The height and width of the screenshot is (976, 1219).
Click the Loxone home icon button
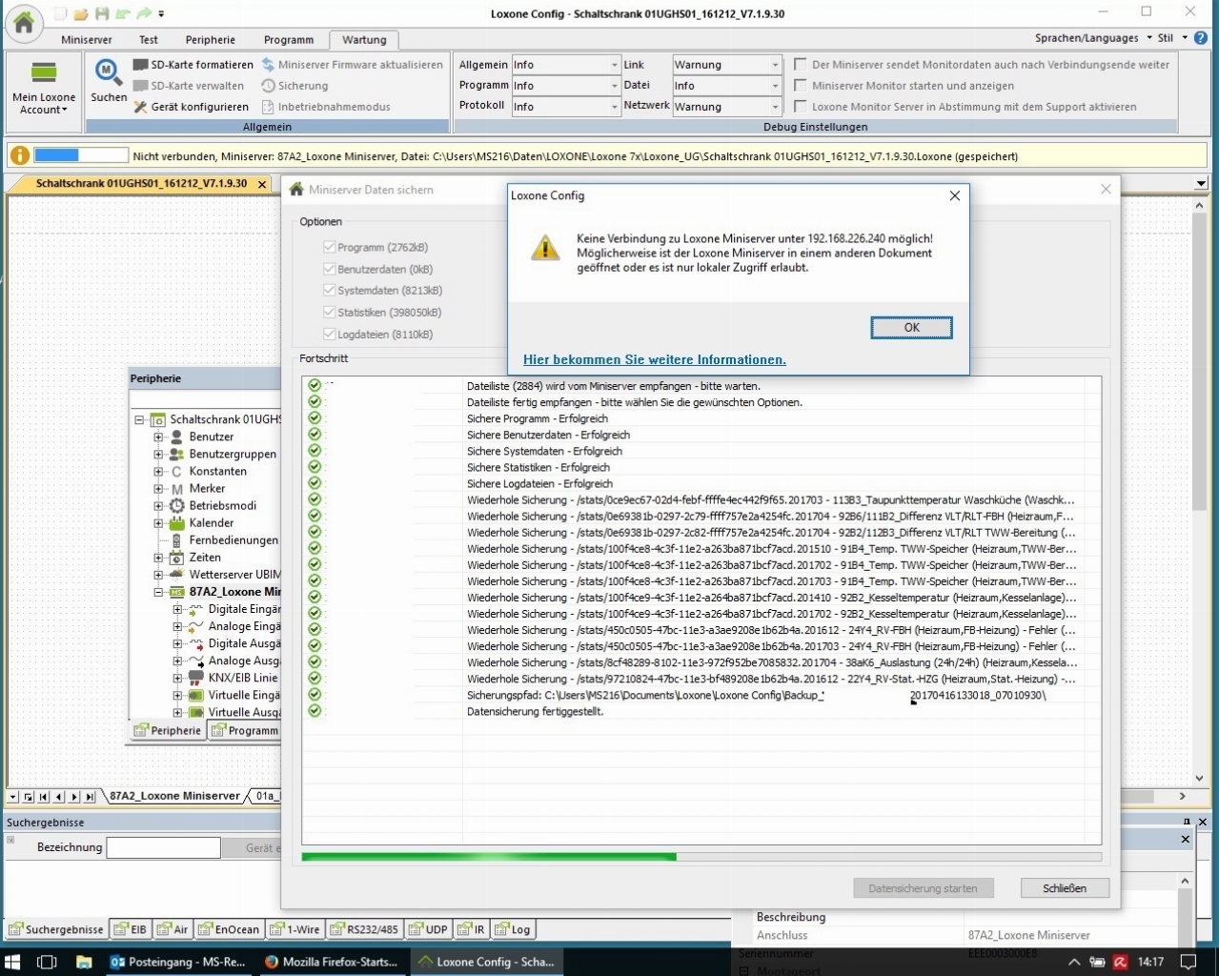[24, 23]
